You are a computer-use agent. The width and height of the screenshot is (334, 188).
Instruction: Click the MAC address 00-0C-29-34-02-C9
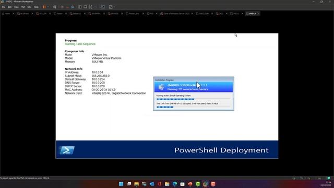click(x=103, y=90)
